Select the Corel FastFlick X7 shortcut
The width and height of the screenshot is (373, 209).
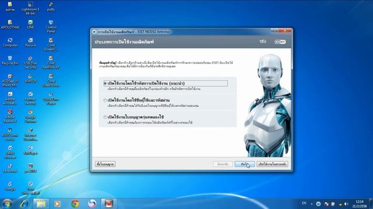[51, 63]
